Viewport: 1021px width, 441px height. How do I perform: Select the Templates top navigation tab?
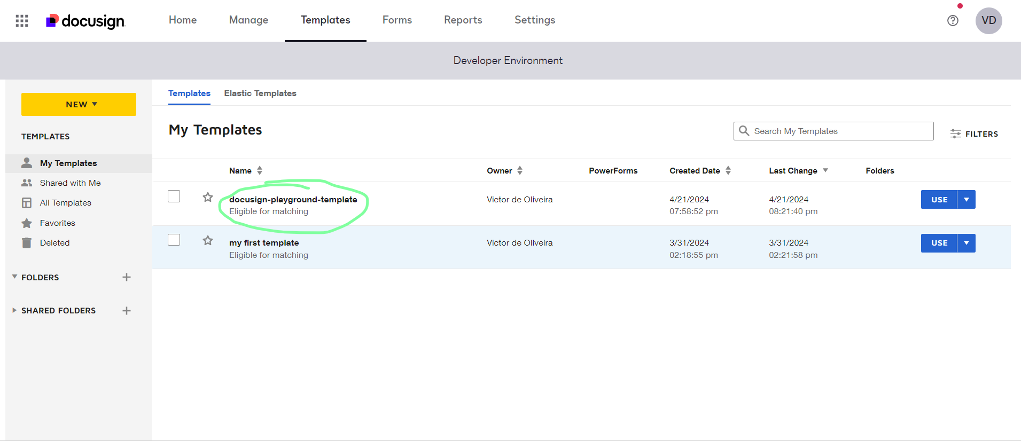tap(325, 20)
